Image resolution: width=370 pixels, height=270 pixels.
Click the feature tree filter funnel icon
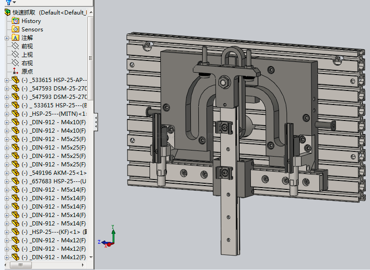pyautogui.click(x=8, y=2)
